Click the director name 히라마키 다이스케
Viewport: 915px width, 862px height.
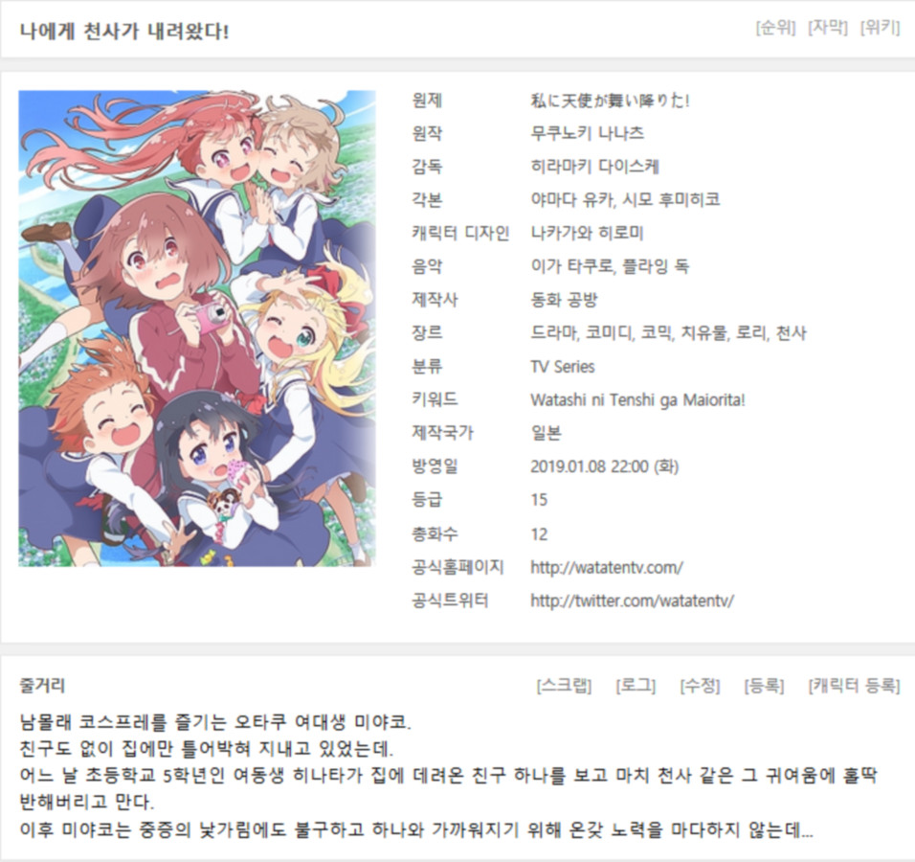click(594, 167)
